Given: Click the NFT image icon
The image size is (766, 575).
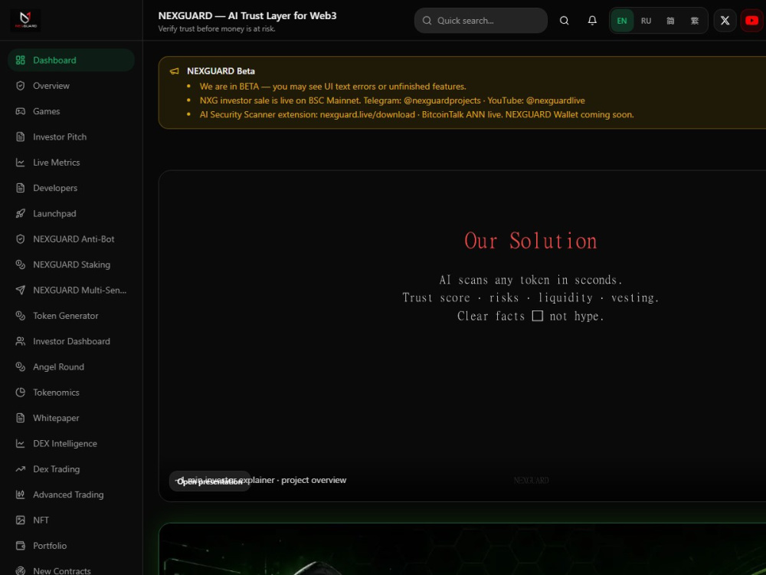Looking at the screenshot, I should [x=20, y=521].
